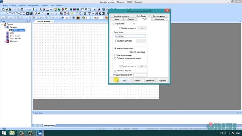This screenshot has width=242, height=136.
Task: Click the Путь/Файл text field with myarch.csv
Action: point(130,36)
